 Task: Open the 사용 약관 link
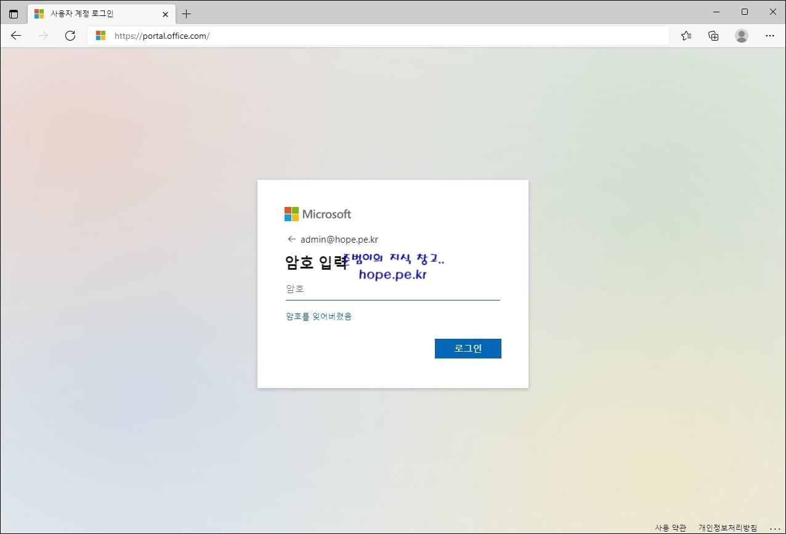point(670,528)
